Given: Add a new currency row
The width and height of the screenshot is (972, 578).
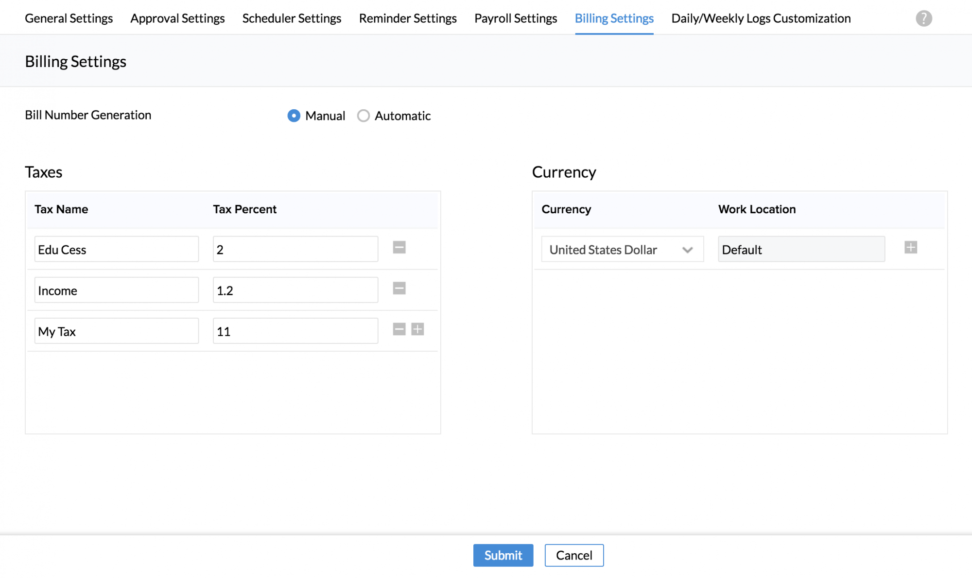Looking at the screenshot, I should [x=910, y=247].
